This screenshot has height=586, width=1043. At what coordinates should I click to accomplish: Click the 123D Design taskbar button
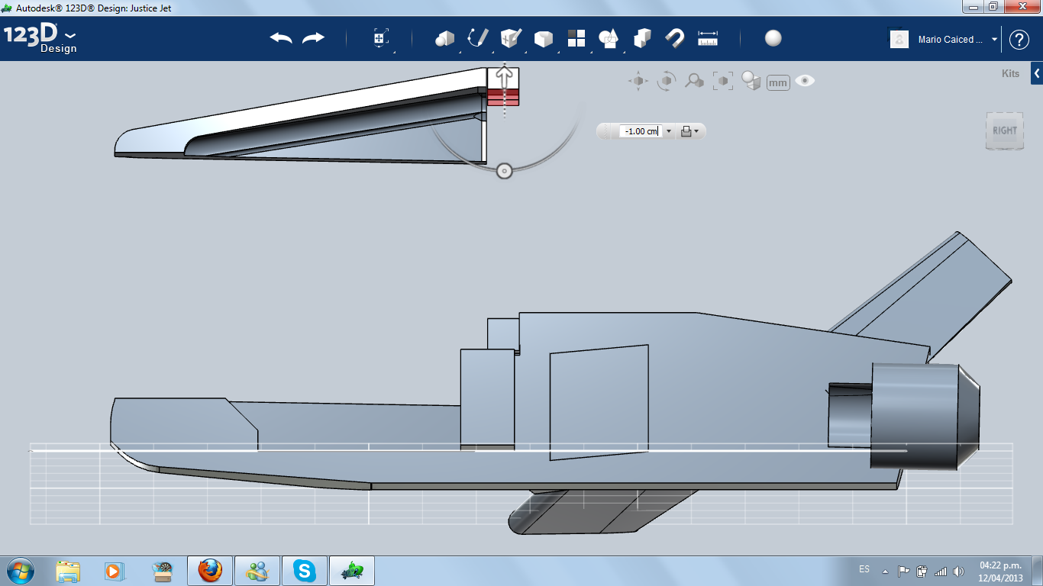pyautogui.click(x=352, y=571)
